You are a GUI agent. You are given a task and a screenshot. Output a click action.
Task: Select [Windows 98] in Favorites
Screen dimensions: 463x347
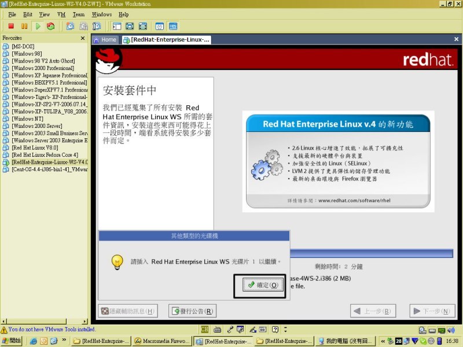(27, 54)
